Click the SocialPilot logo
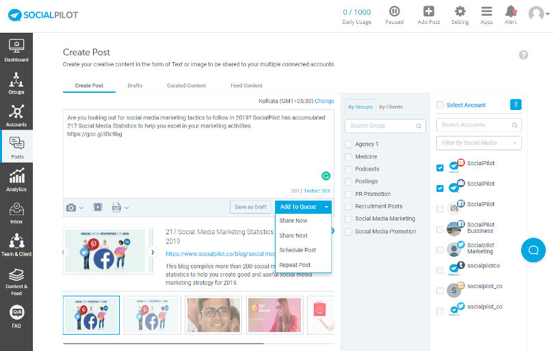554x351 pixels. tap(43, 15)
